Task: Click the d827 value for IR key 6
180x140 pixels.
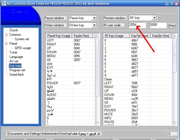Action: [135, 64]
